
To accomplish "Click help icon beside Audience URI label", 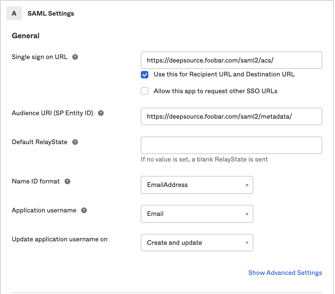I will [x=101, y=113].
